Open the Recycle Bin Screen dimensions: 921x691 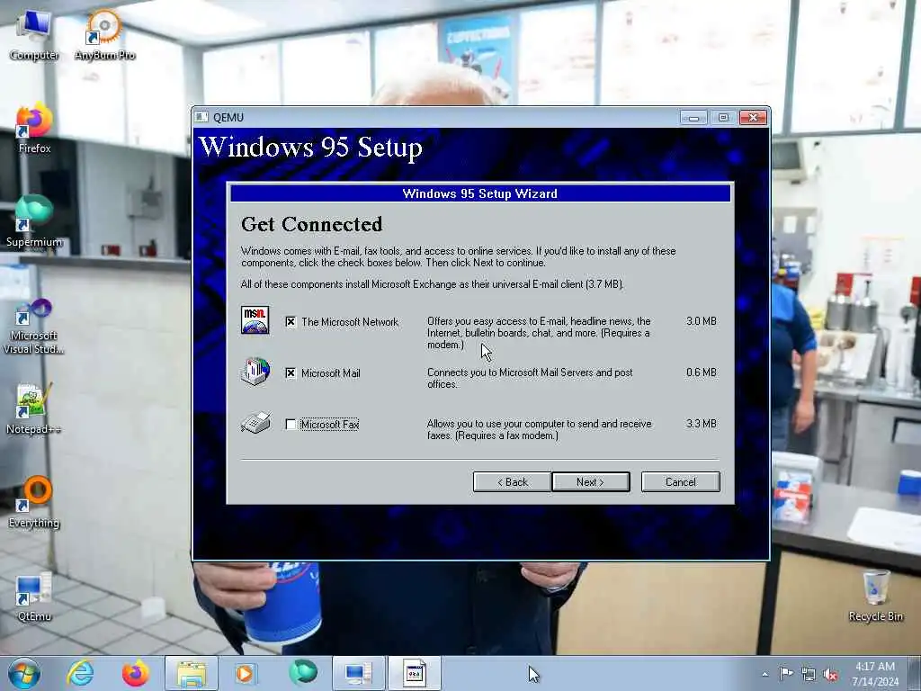point(876,597)
